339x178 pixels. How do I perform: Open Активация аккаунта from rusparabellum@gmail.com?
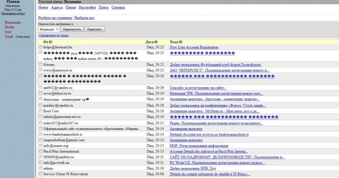pyautogui.click(x=186, y=140)
